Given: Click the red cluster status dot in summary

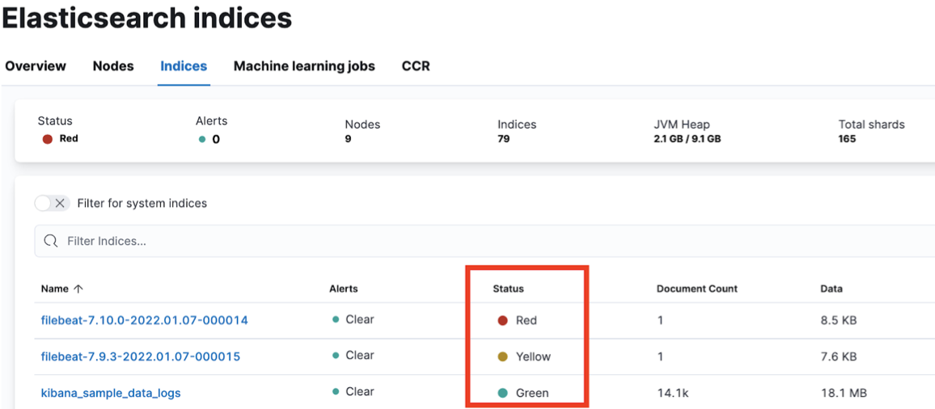Looking at the screenshot, I should (47, 139).
